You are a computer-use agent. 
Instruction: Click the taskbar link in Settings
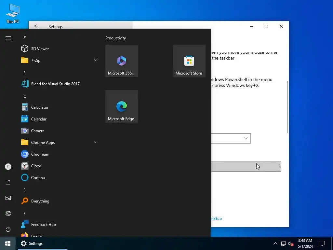click(x=216, y=218)
